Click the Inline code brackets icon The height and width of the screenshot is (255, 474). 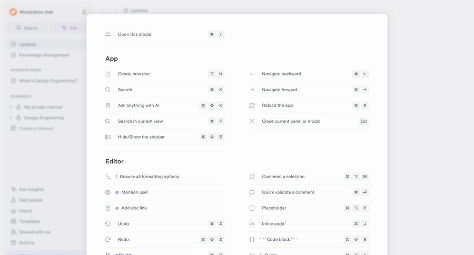pos(252,224)
